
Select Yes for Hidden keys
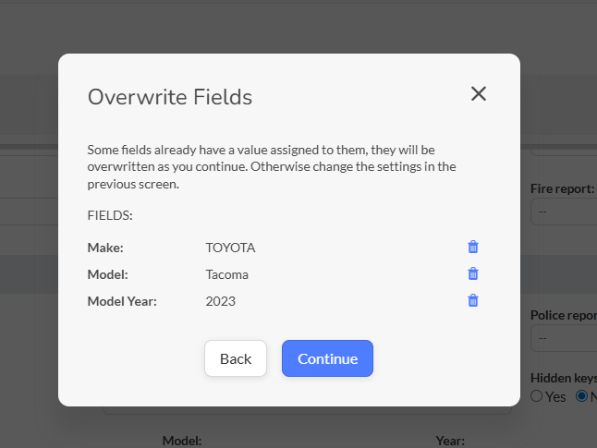pyautogui.click(x=536, y=396)
